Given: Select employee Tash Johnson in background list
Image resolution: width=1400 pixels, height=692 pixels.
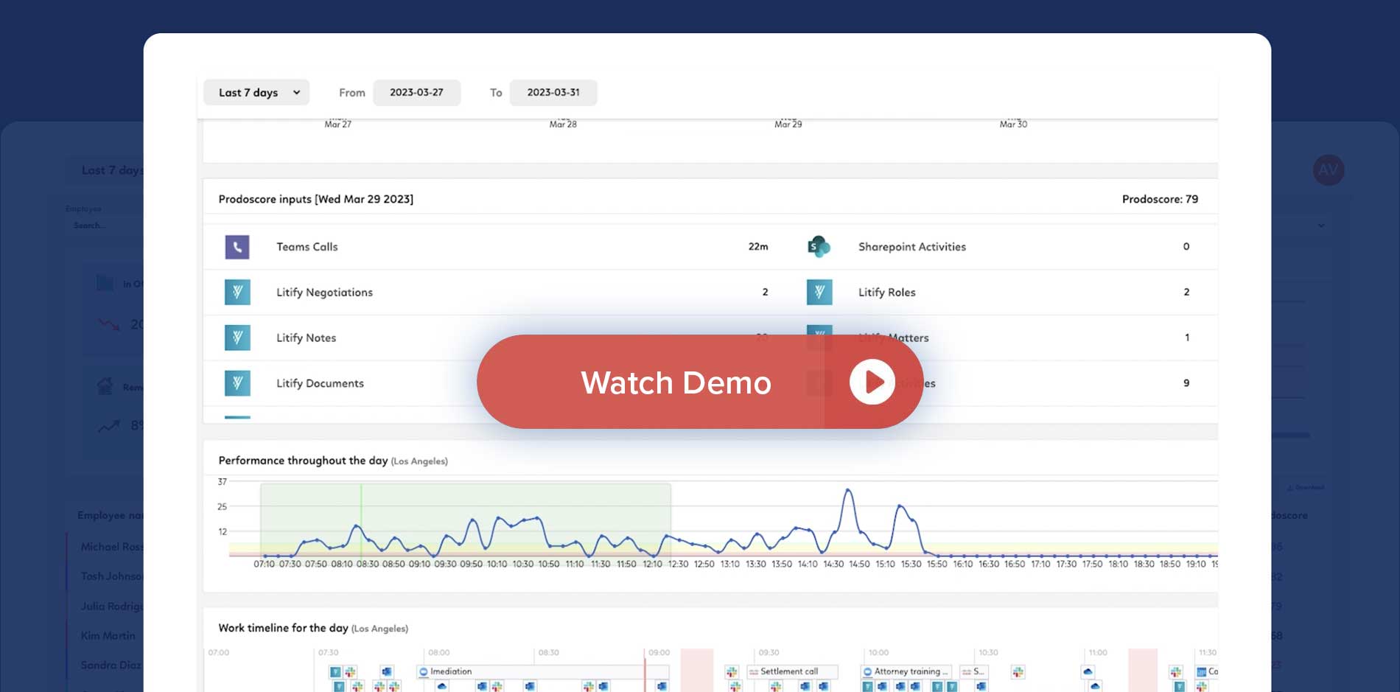Looking at the screenshot, I should [x=111, y=576].
